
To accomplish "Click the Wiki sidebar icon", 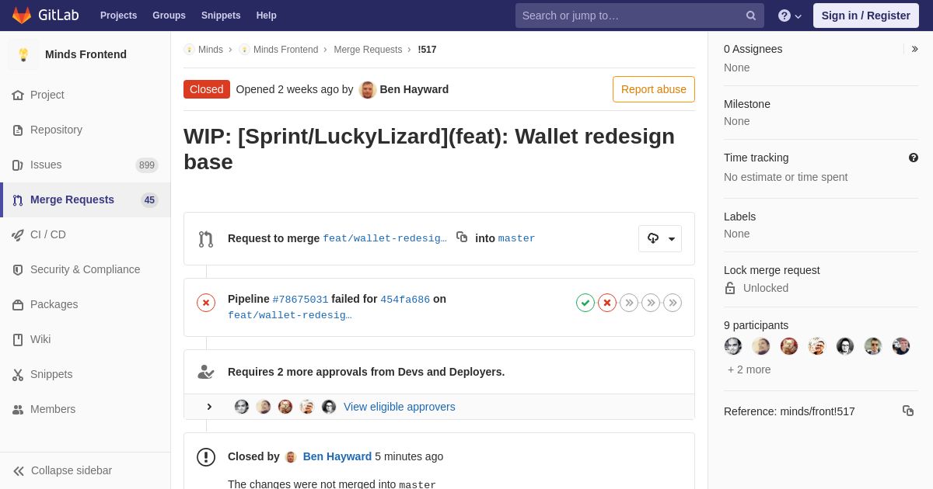I will [x=18, y=340].
